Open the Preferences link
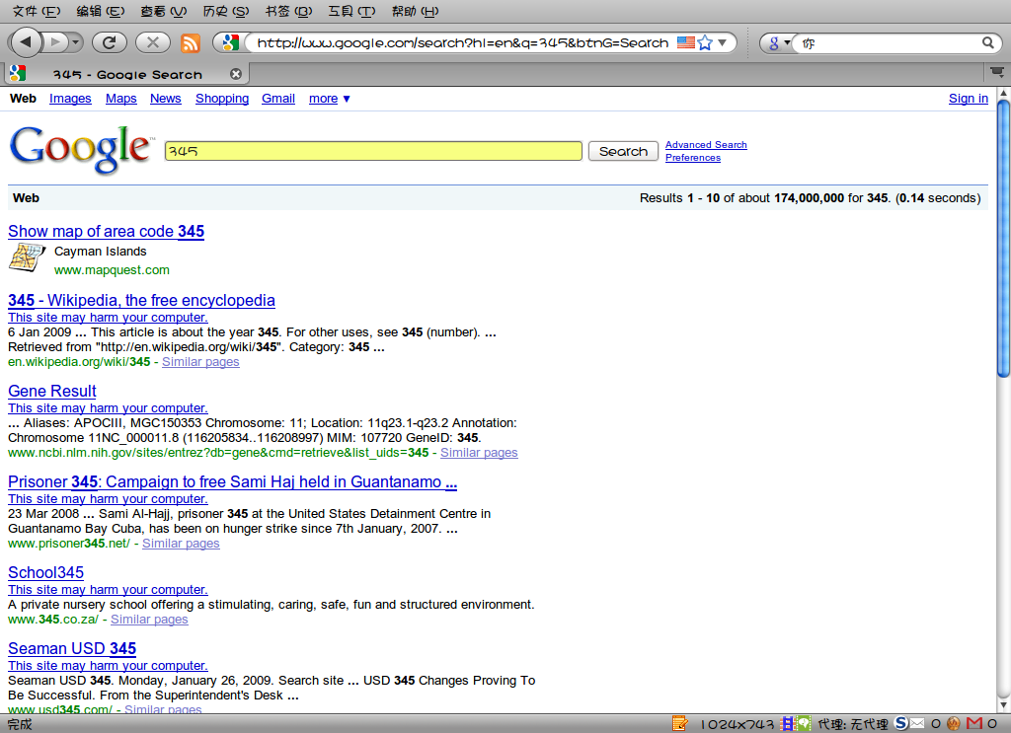 click(693, 158)
